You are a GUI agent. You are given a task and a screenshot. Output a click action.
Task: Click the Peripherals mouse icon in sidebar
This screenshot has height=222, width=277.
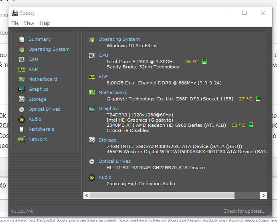tap(22, 129)
